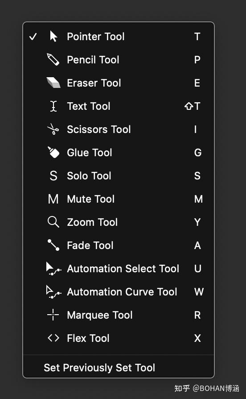
Task: Choose the Solo Tool menu entry
Action: tap(119, 175)
